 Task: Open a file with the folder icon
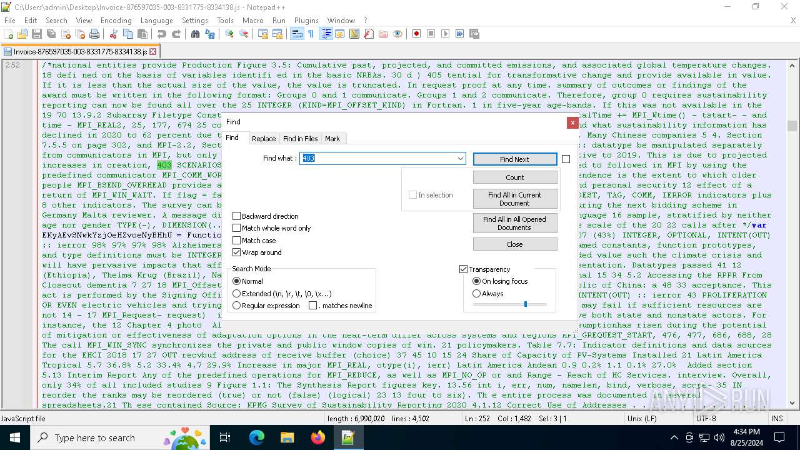(22, 34)
